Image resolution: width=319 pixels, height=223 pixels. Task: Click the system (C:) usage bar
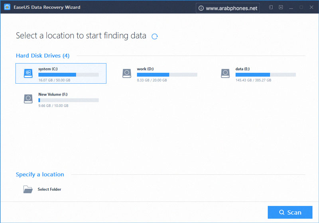[68, 74]
